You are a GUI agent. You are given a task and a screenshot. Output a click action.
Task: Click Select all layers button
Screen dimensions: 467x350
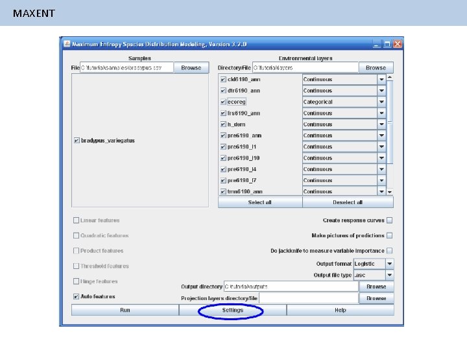(260, 202)
